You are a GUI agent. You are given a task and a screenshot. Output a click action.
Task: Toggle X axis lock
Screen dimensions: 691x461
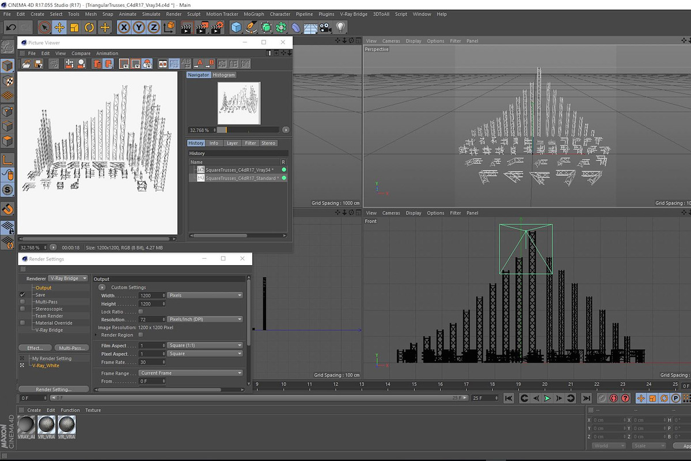(x=124, y=27)
